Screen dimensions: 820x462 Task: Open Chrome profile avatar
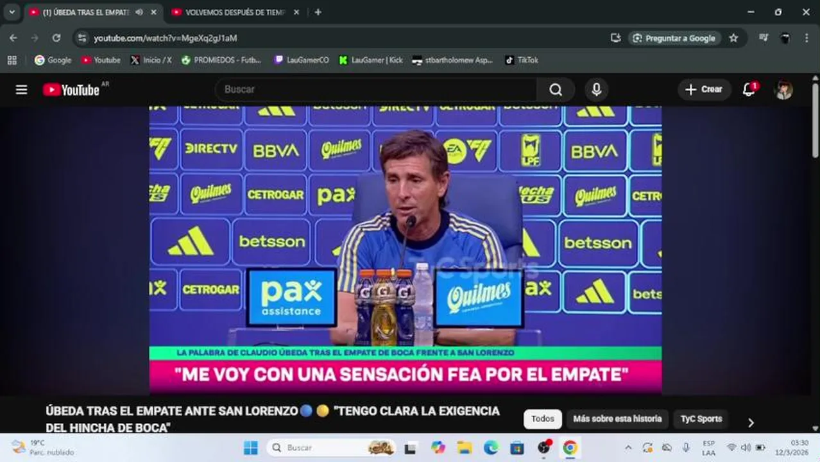coord(785,38)
